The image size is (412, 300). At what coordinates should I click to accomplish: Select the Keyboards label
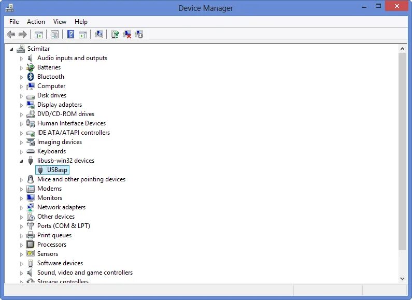51,151
